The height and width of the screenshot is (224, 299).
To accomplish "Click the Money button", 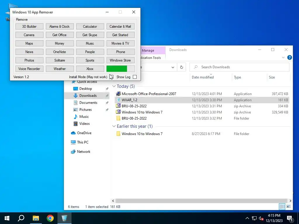I will point(60,43).
